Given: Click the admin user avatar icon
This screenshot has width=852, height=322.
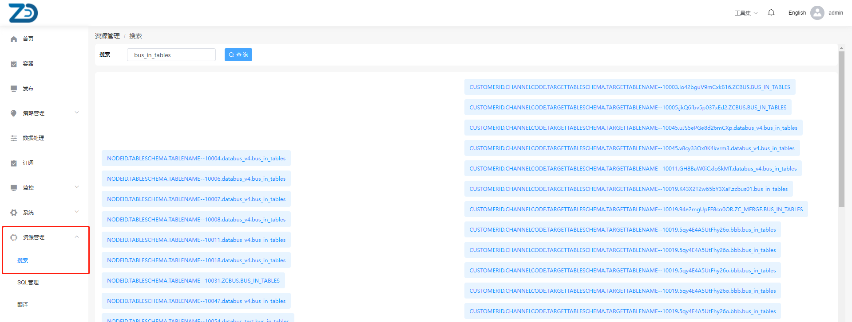Looking at the screenshot, I should [817, 13].
